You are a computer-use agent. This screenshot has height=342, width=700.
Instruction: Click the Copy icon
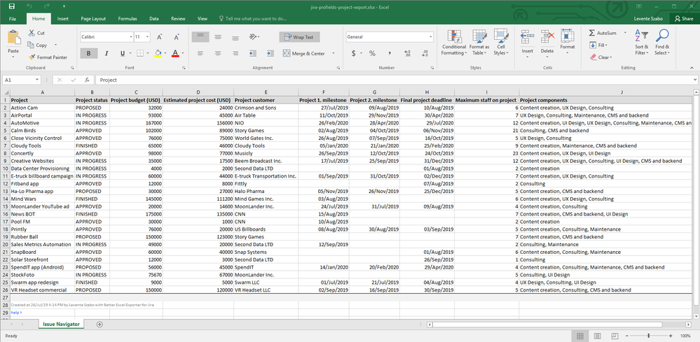tap(31, 45)
